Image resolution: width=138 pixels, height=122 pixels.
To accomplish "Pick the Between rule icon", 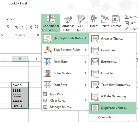I will pos(95,62).
